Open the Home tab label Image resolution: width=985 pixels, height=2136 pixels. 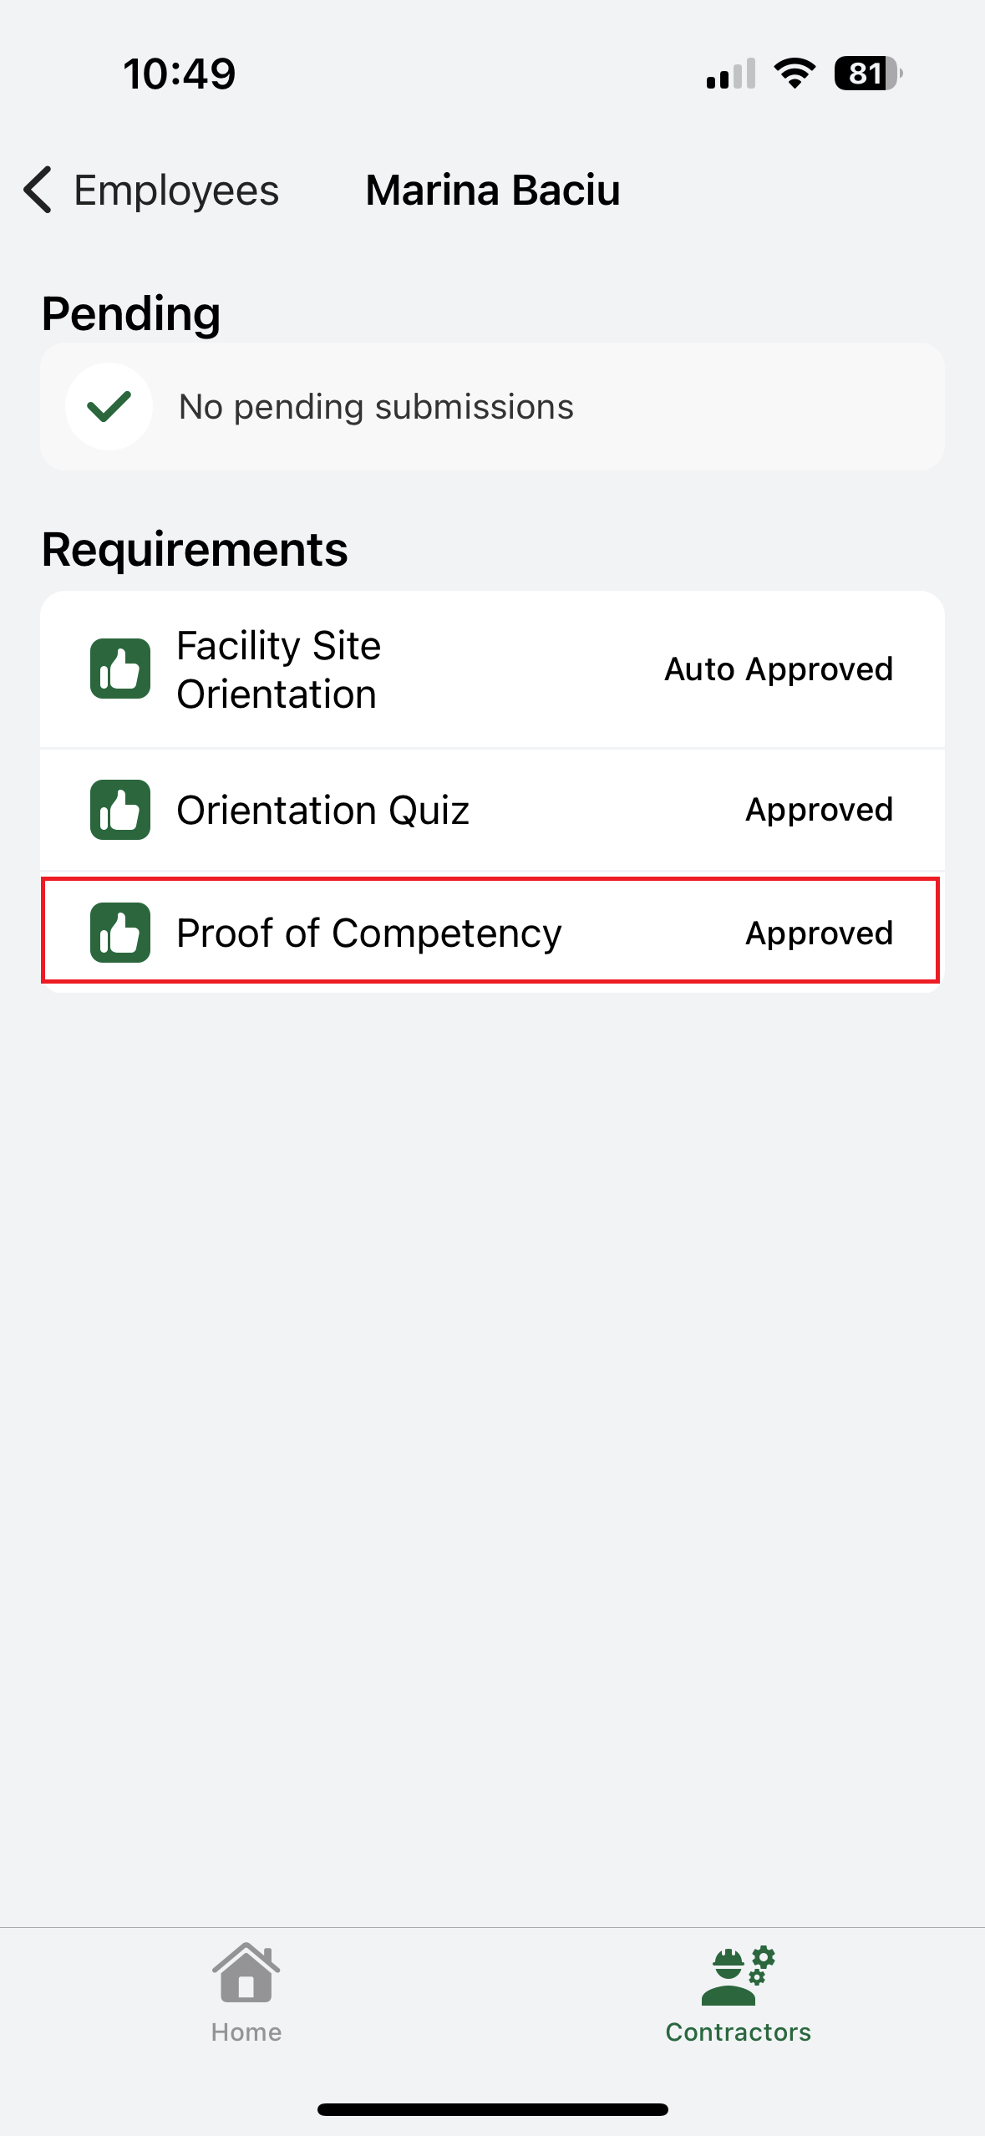[x=246, y=2032]
